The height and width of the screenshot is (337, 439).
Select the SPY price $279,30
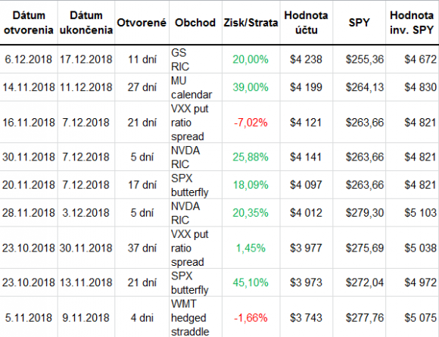click(365, 213)
